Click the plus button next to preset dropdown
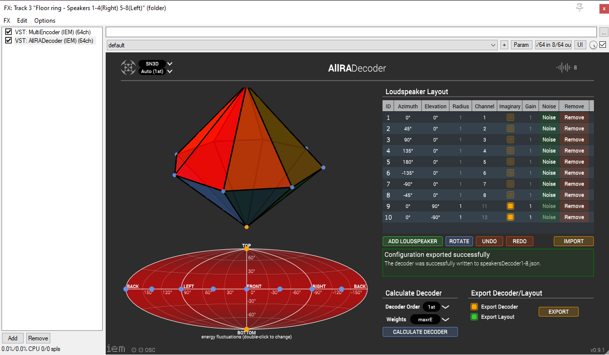 (504, 45)
